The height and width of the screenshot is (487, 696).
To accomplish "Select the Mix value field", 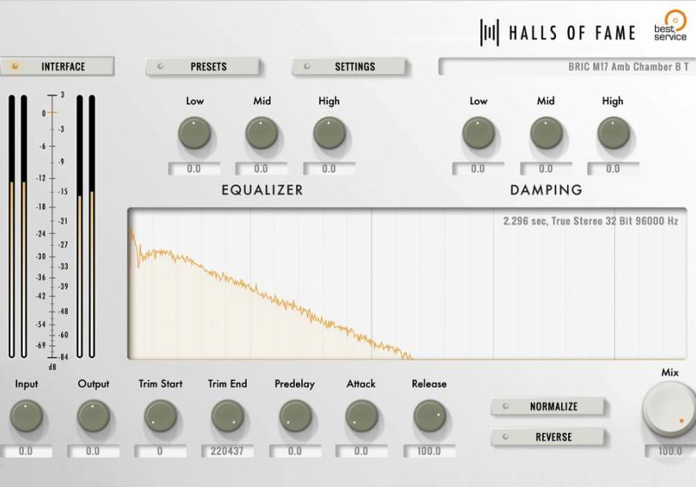I will [x=670, y=451].
